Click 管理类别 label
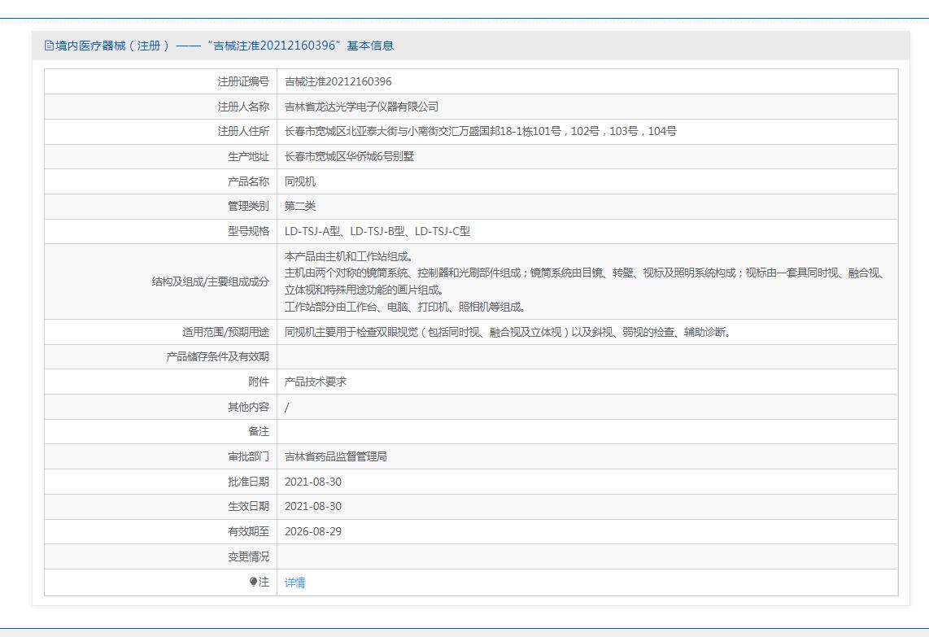The height and width of the screenshot is (637, 929). tap(248, 206)
